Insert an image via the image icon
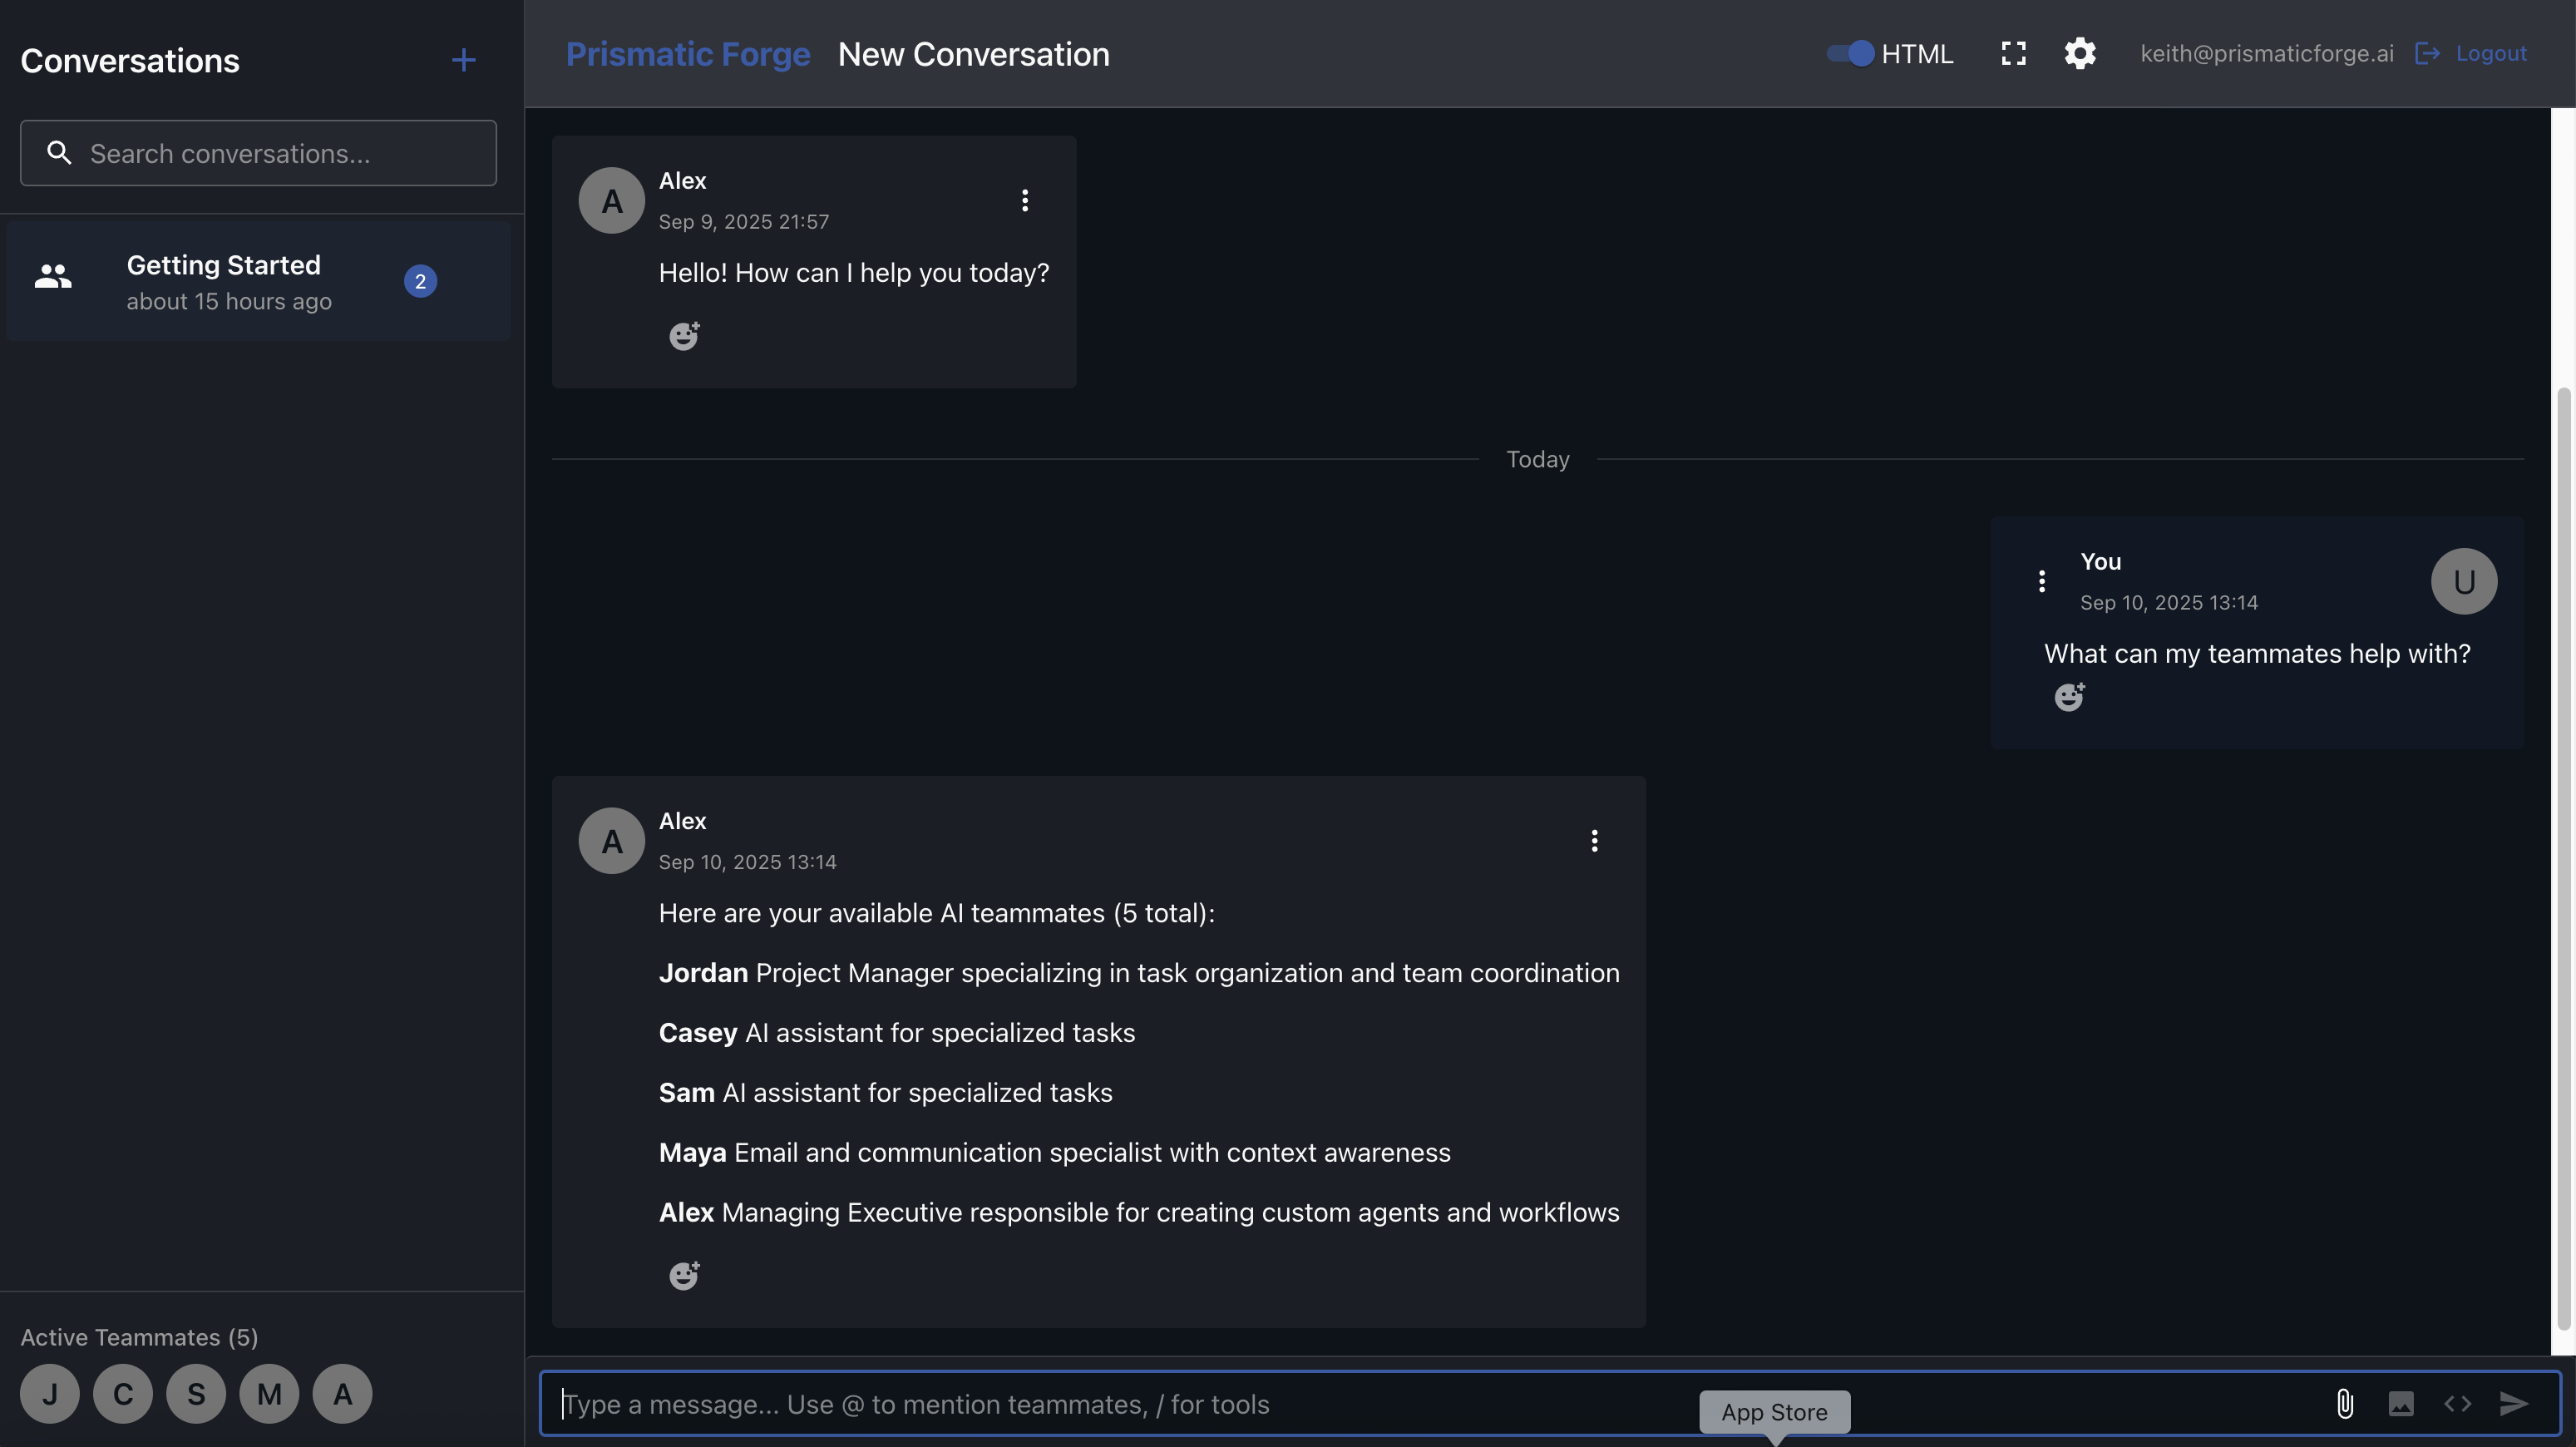This screenshot has height=1447, width=2576. pyautogui.click(x=2403, y=1403)
